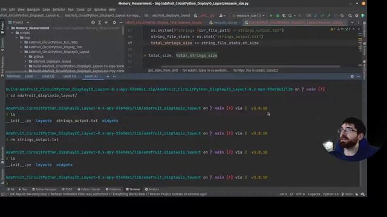Select terminal tab Local (4)
Viewport: 387px width, 217px height.
[x=91, y=77]
